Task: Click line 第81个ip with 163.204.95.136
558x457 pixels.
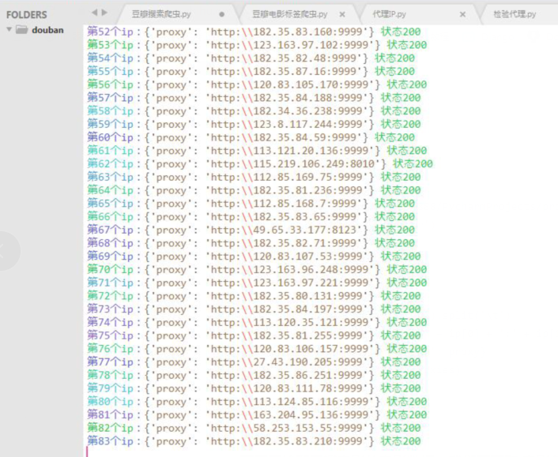Action: pos(257,414)
